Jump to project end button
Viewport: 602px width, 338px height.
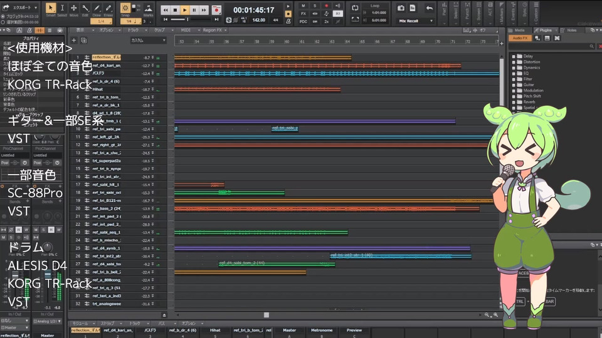pyautogui.click(x=216, y=19)
